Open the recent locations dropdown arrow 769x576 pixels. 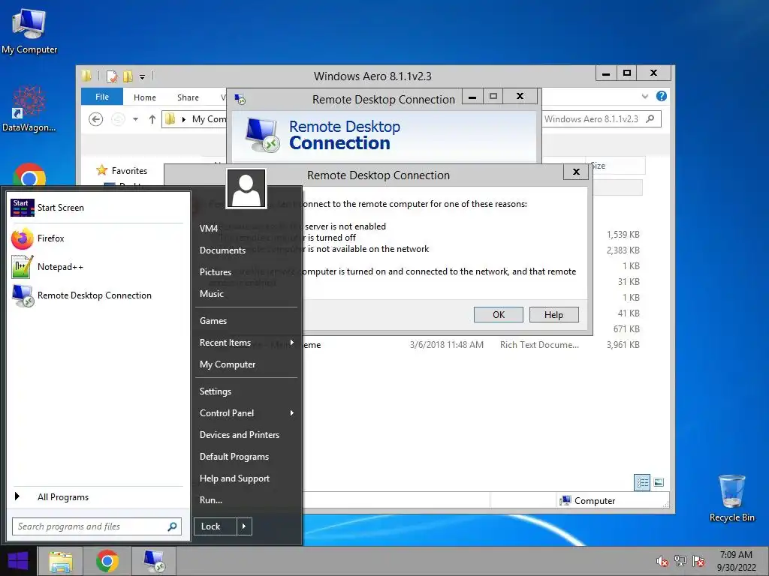click(135, 119)
